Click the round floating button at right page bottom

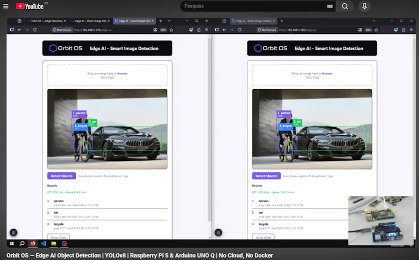click(x=219, y=232)
